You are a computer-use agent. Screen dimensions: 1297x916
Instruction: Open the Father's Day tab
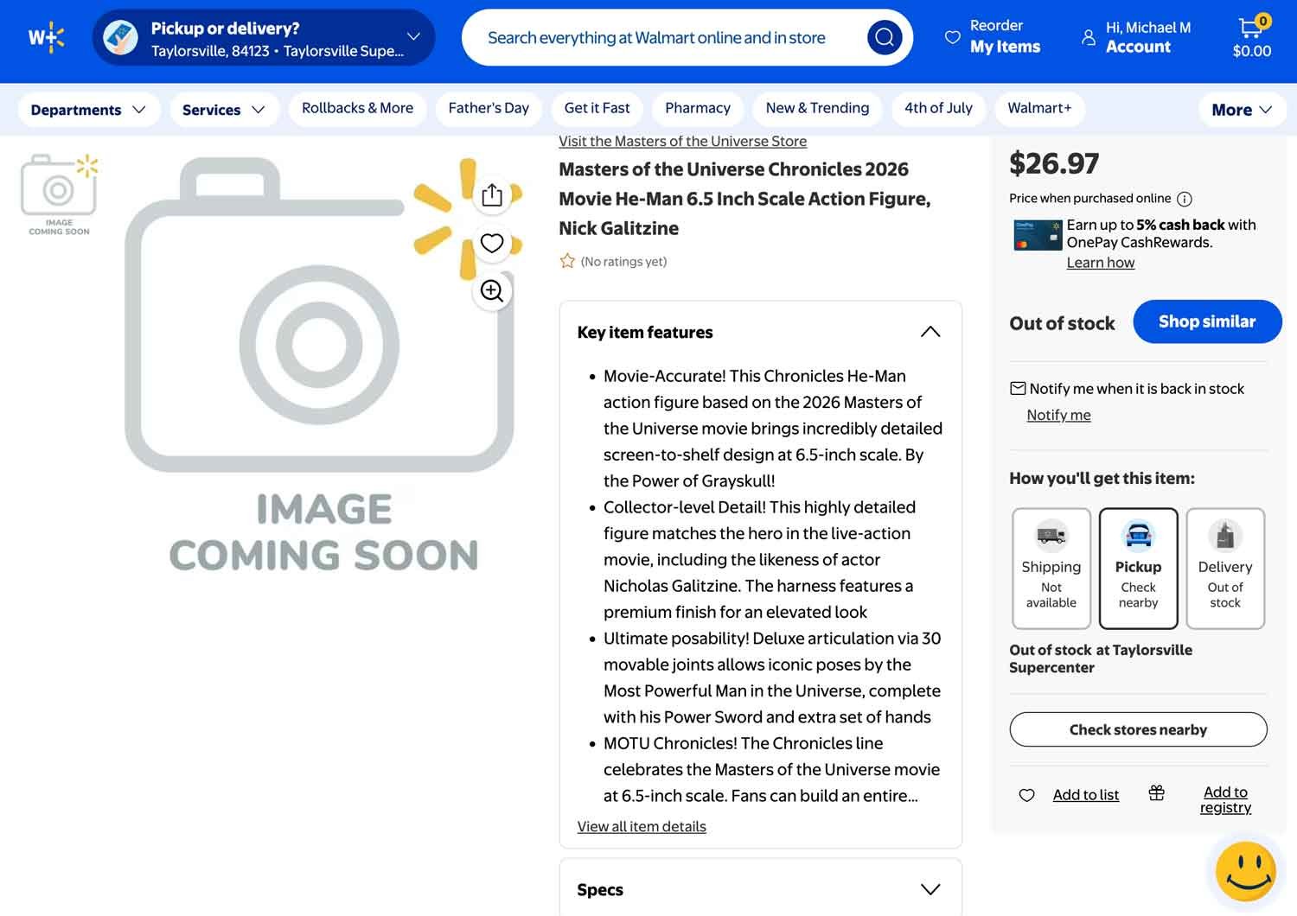pos(489,108)
